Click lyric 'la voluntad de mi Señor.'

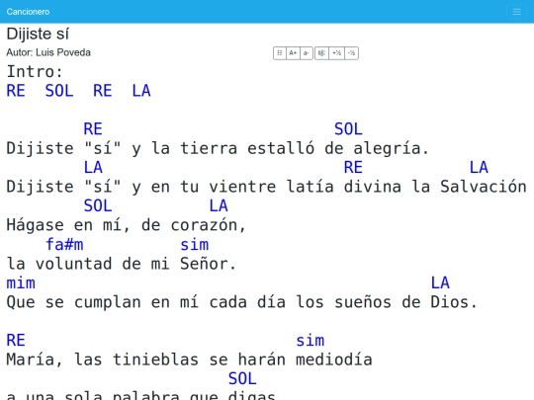coord(122,264)
